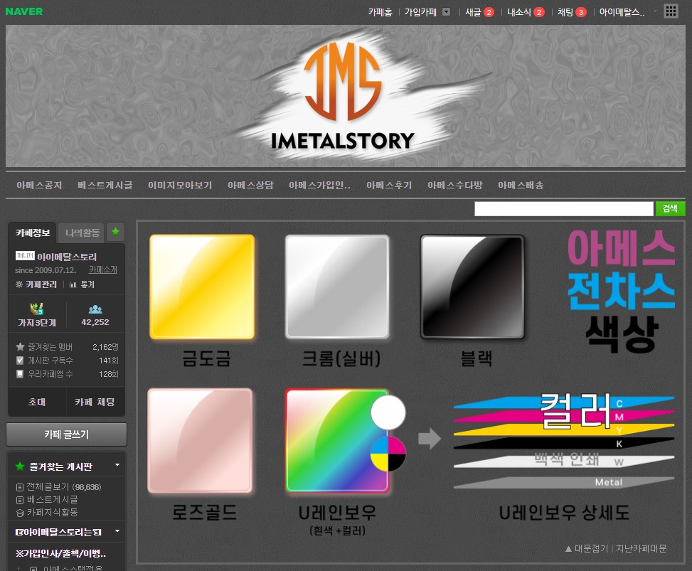Click the 금도금 gold color swatch
Viewport: 692px width, 571px height.
click(x=202, y=287)
